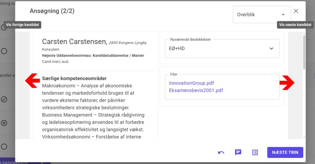Expand the Nuværende Beskikkelser EØ+HD dropdown

point(221,48)
